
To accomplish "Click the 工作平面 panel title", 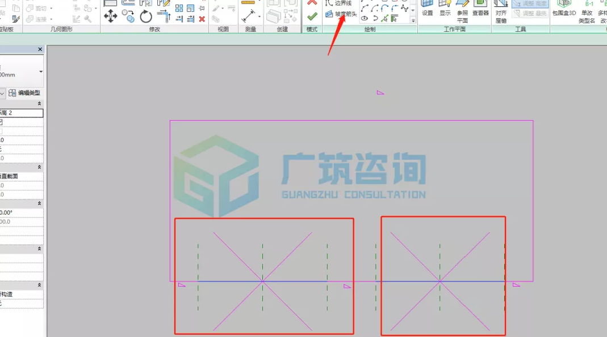I will (x=454, y=29).
